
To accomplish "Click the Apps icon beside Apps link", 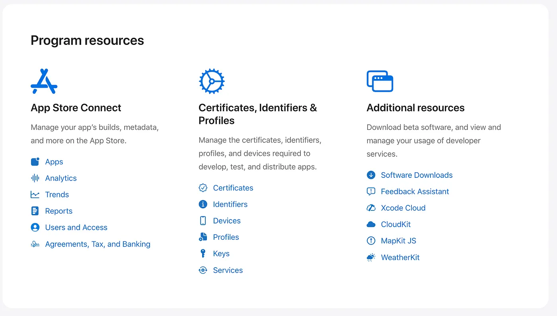I will (x=35, y=162).
